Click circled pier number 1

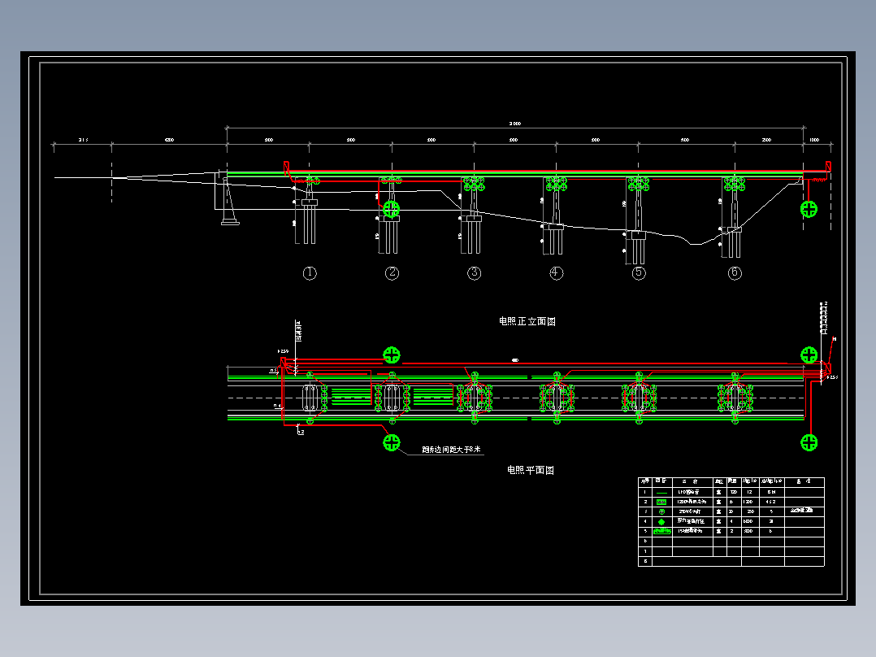click(x=310, y=273)
